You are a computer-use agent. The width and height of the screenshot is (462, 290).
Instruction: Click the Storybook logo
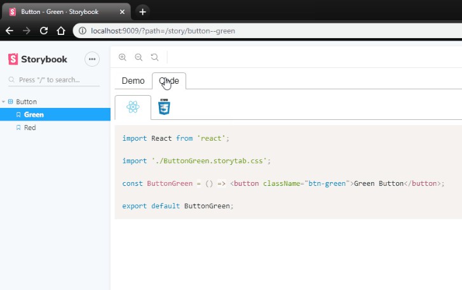(37, 59)
